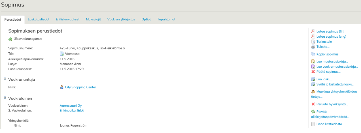Click the red X icon for Päätä sopimus
The width and height of the screenshot is (361, 133).
313,72
